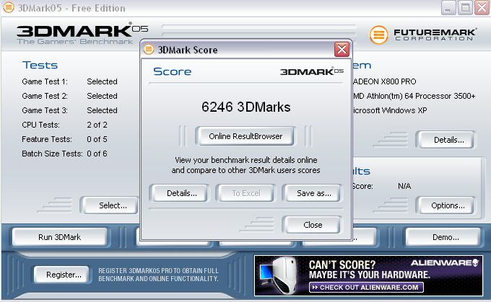Click the Game Test 1 Selected status
Image resolution: width=491 pixels, height=302 pixels.
(x=102, y=81)
